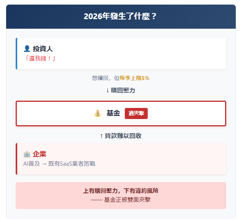Click the down arrow before 贖回壓力
The height and width of the screenshot is (222, 240).
coord(108,90)
